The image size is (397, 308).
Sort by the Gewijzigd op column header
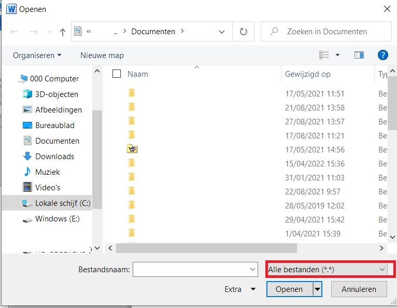click(308, 74)
